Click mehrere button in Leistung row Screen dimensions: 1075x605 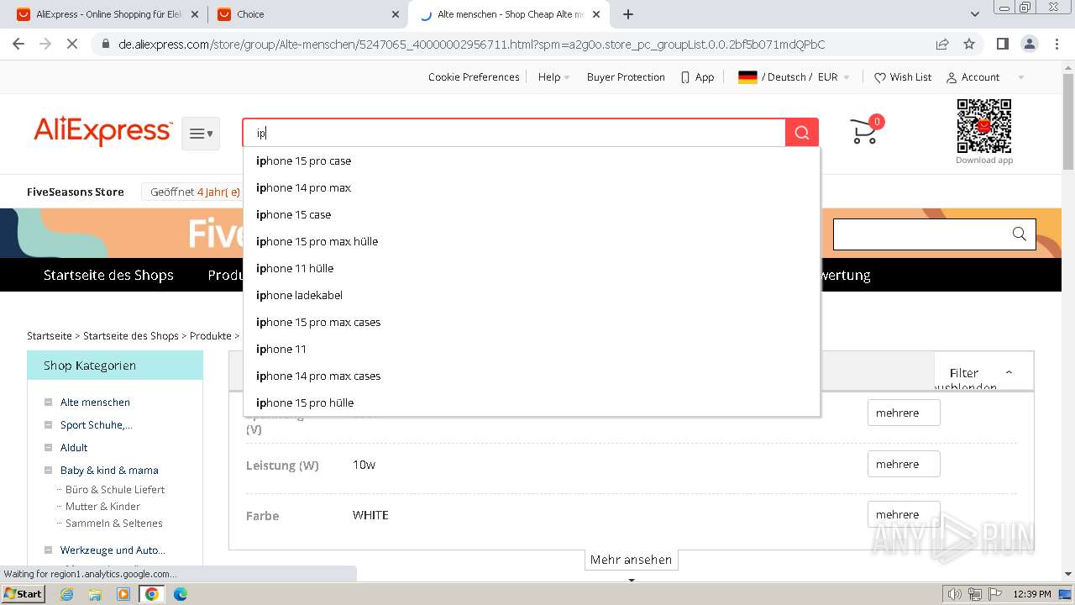(x=904, y=464)
